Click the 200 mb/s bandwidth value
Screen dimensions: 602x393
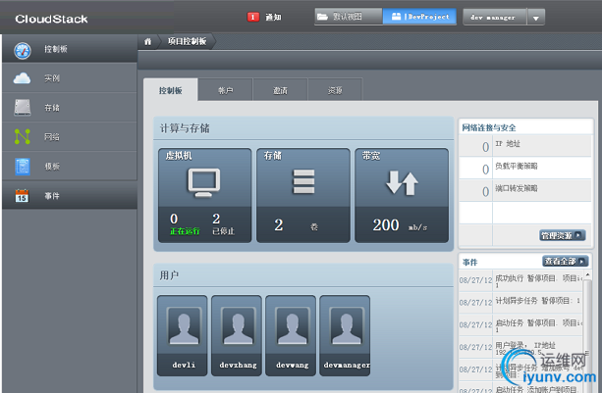pyautogui.click(x=400, y=225)
